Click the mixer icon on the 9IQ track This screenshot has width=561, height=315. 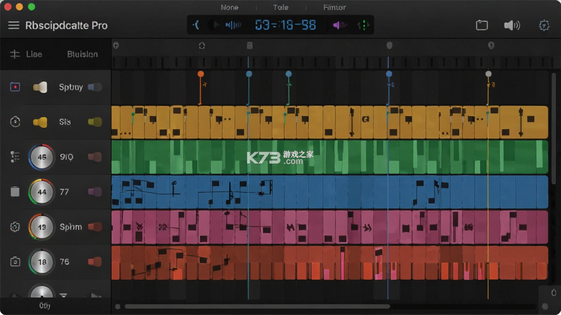click(x=15, y=157)
